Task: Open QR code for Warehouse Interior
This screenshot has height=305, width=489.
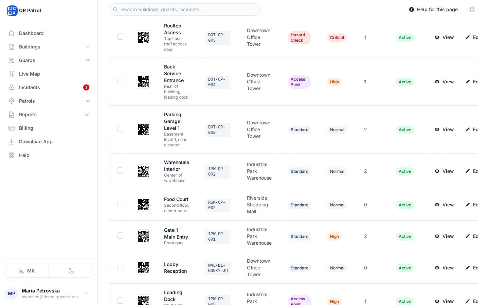Action: 144,171
